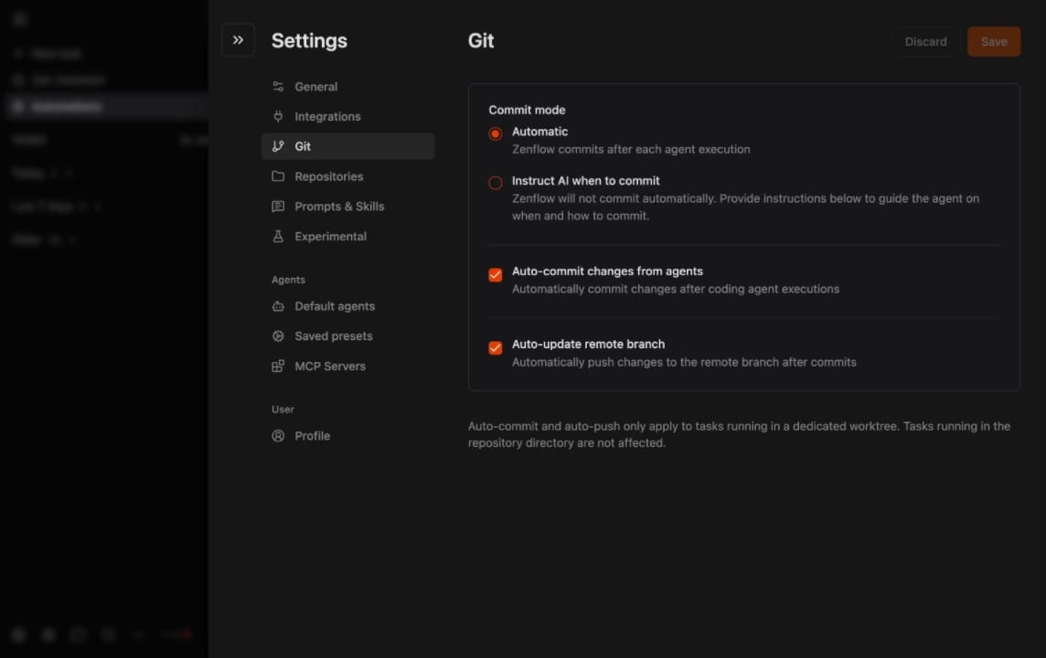The image size is (1046, 658).
Task: Click the plug icon beside Integrations
Action: pyautogui.click(x=278, y=117)
